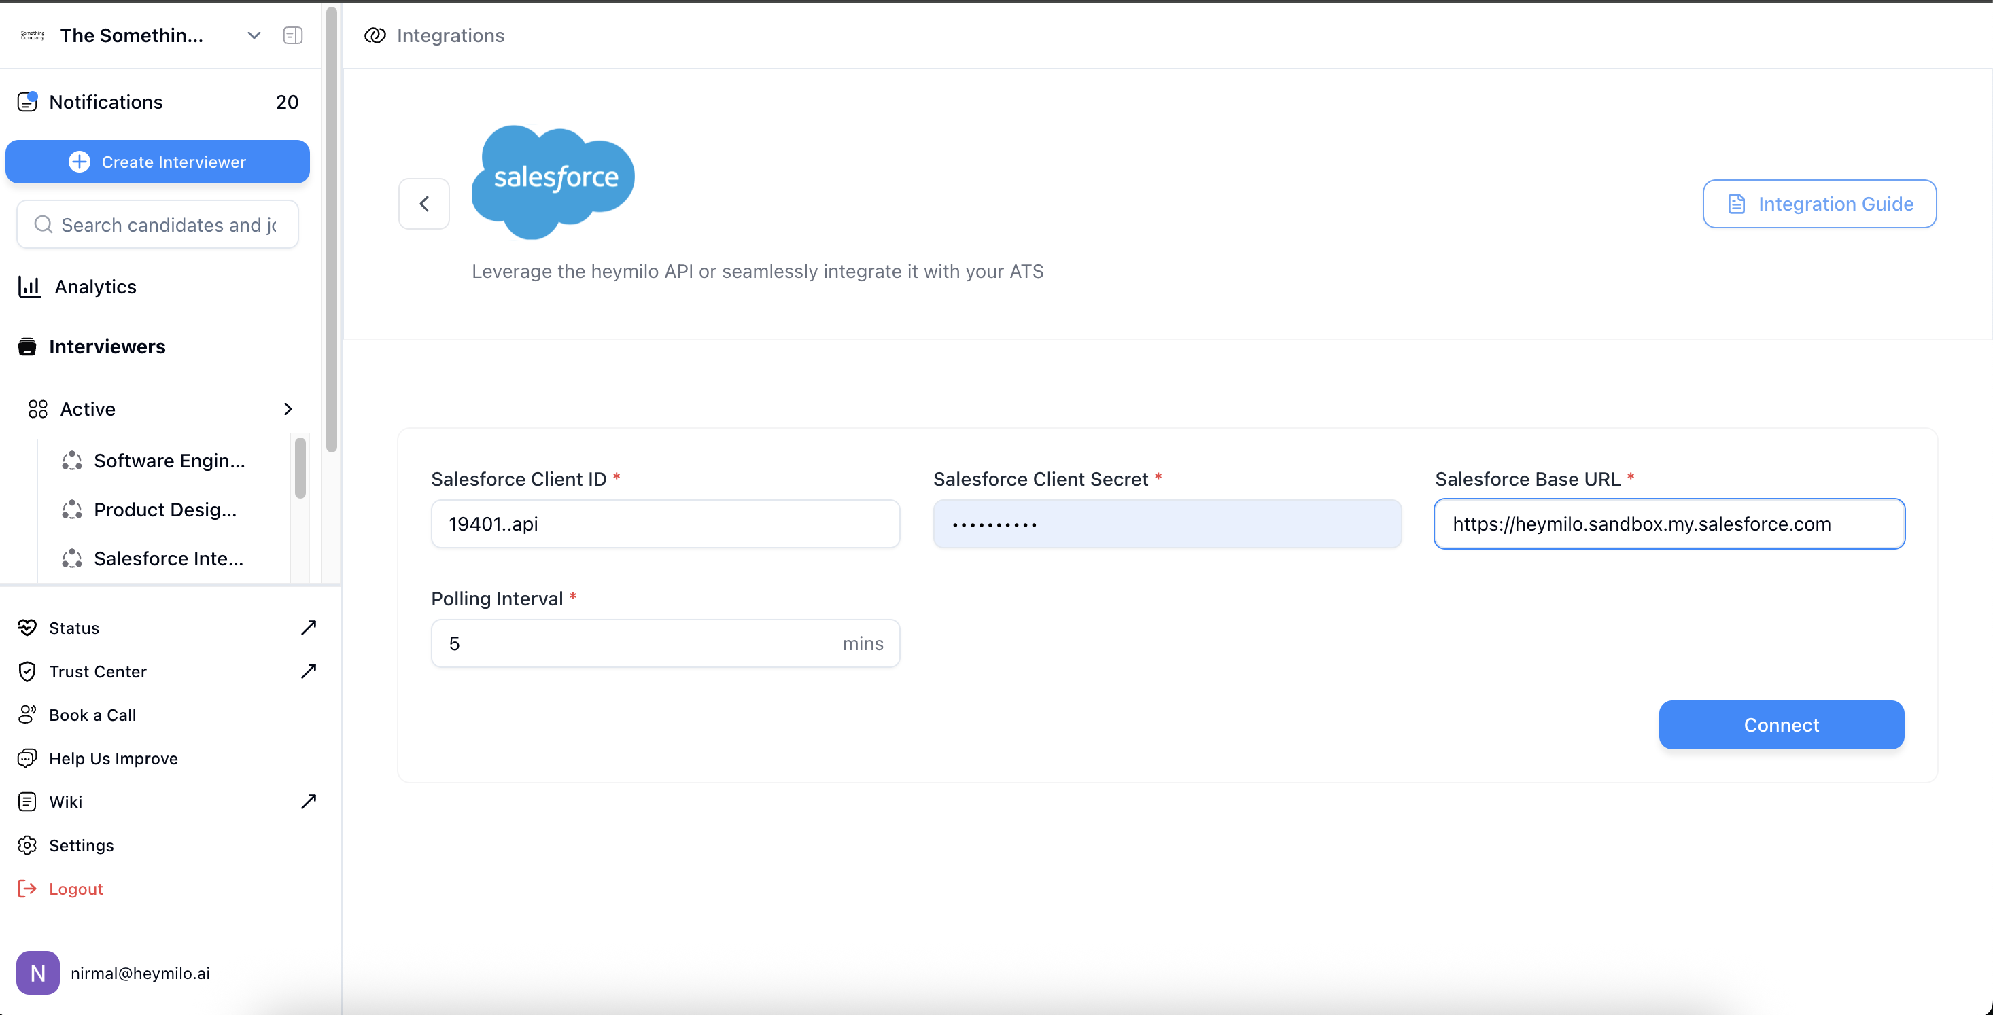Click the Wiki document icon
Image resolution: width=1993 pixels, height=1015 pixels.
click(28, 802)
